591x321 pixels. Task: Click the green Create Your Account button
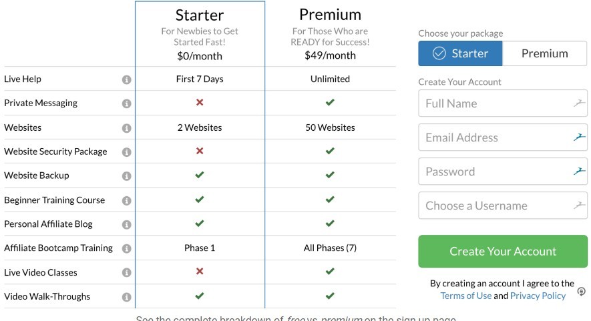[x=503, y=252]
